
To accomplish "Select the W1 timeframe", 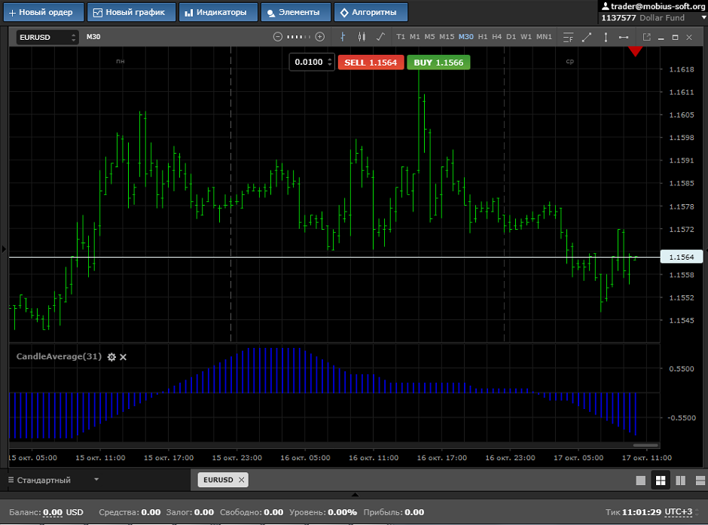I will point(526,37).
